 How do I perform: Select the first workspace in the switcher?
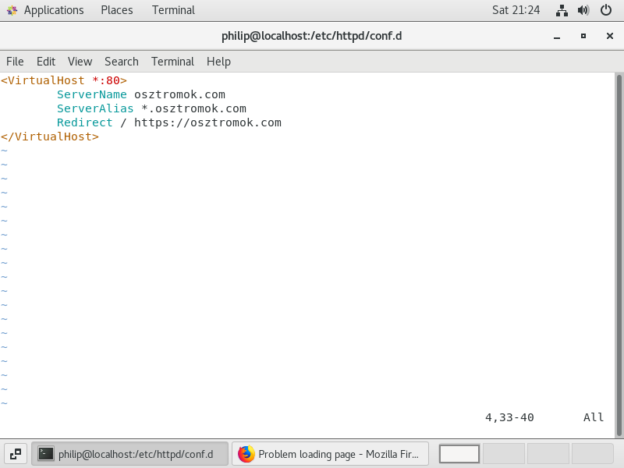coord(459,454)
